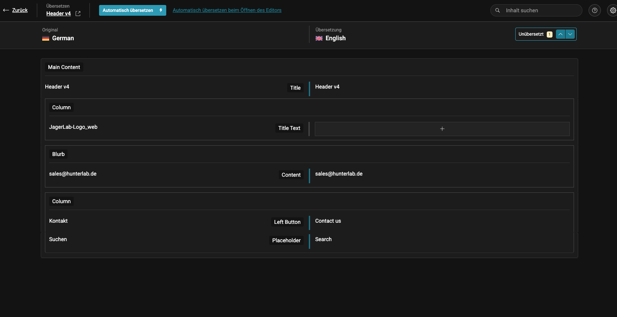Click the search magnifier icon

(498, 10)
